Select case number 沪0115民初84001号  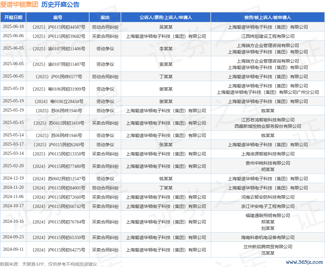pyautogui.click(x=59, y=188)
